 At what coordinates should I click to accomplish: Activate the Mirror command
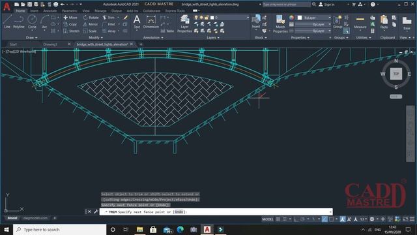click(x=91, y=24)
